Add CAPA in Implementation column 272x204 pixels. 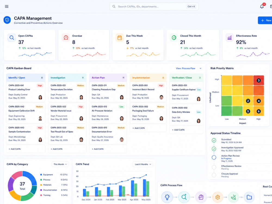(148, 128)
